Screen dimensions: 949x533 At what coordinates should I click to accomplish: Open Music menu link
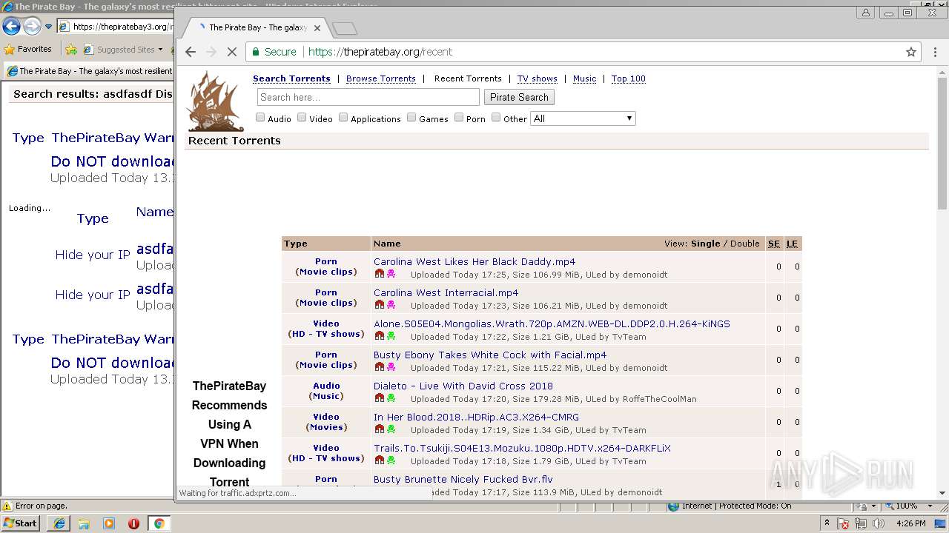(584, 78)
